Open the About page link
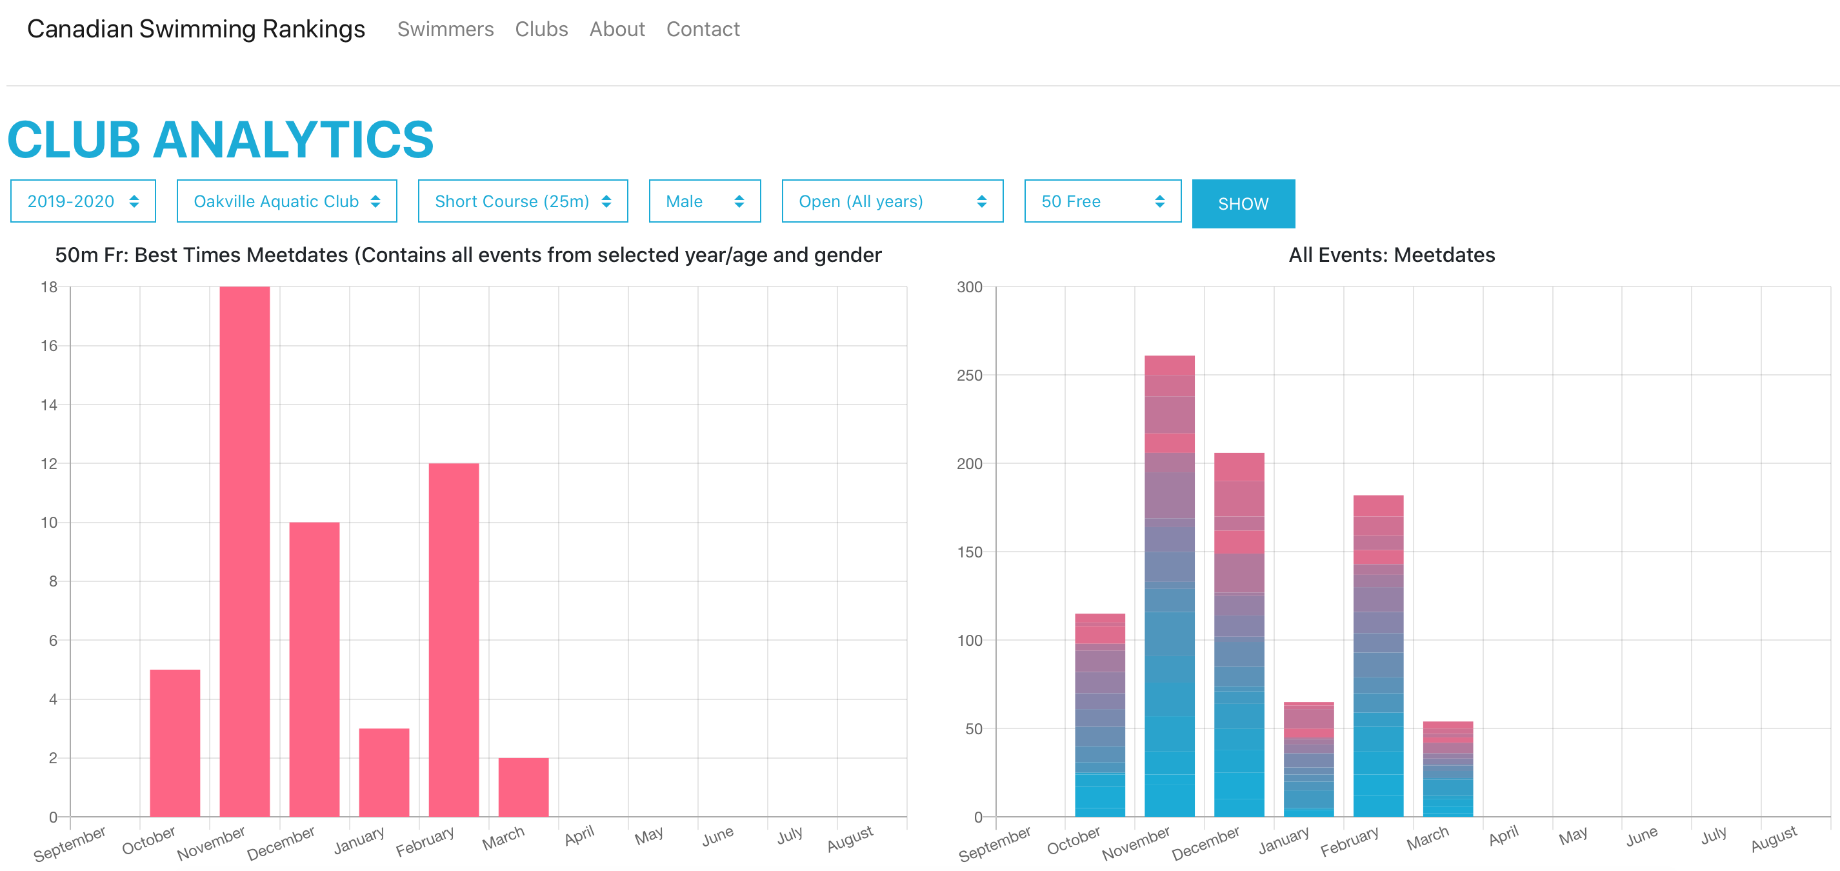The image size is (1840, 871). point(616,29)
